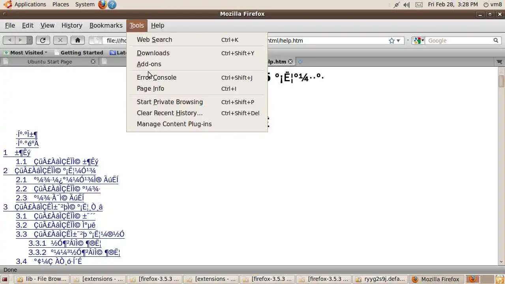This screenshot has height=284, width=505.
Task: Close the help.htm tab
Action: 290,62
